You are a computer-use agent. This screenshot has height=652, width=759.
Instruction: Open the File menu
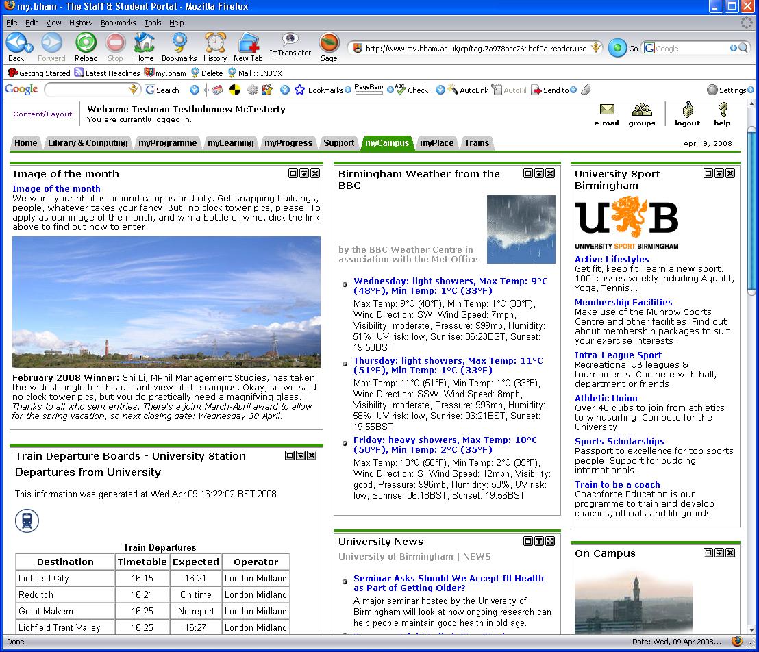12,23
